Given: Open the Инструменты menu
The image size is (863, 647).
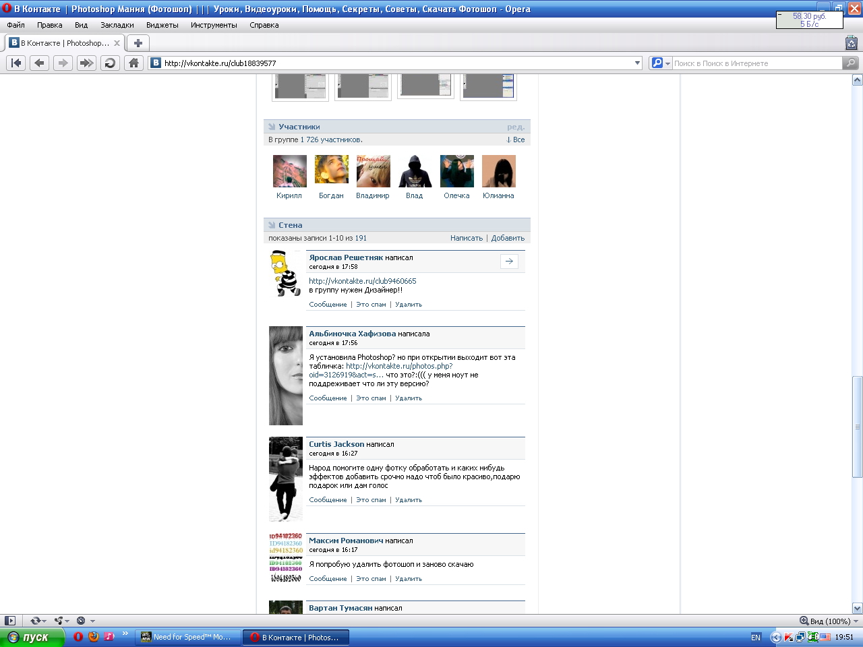Looking at the screenshot, I should pos(214,25).
